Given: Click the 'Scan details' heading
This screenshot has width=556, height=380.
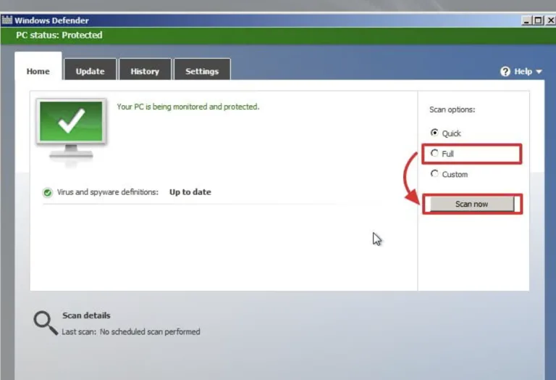Looking at the screenshot, I should pos(86,315).
